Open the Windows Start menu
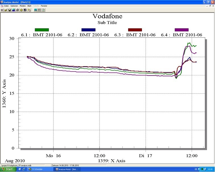 8,169
